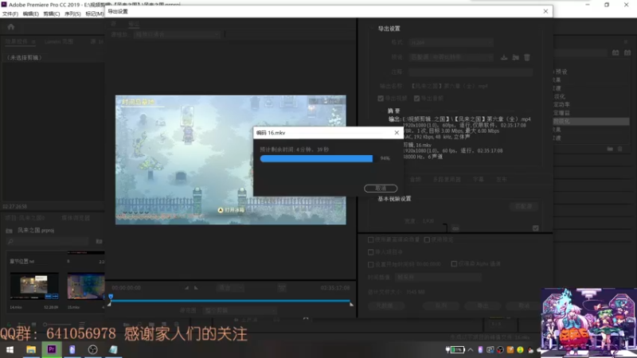Open File Explorer from the taskbar

(x=31, y=349)
